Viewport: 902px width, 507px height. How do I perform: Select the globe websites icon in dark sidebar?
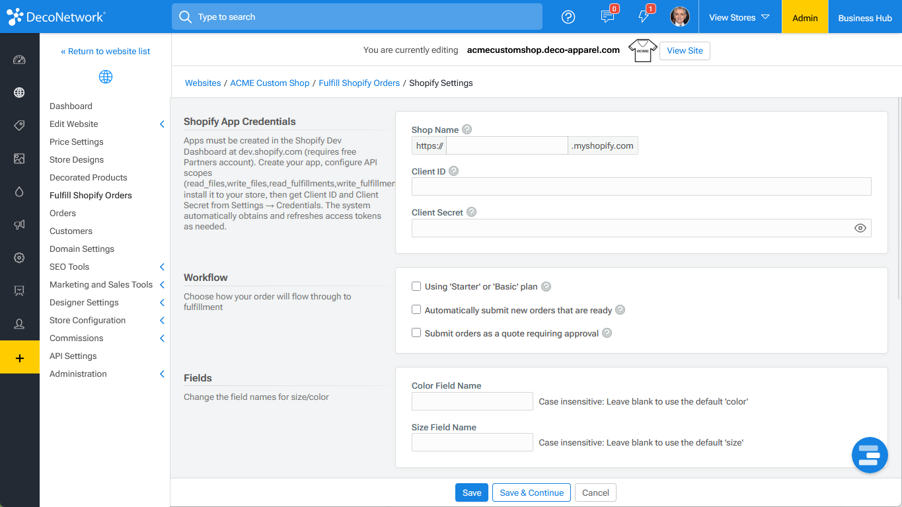coord(19,93)
